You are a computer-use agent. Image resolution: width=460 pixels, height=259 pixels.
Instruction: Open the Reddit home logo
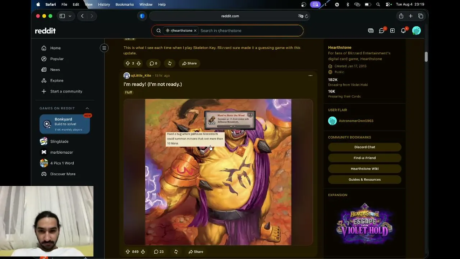point(45,31)
